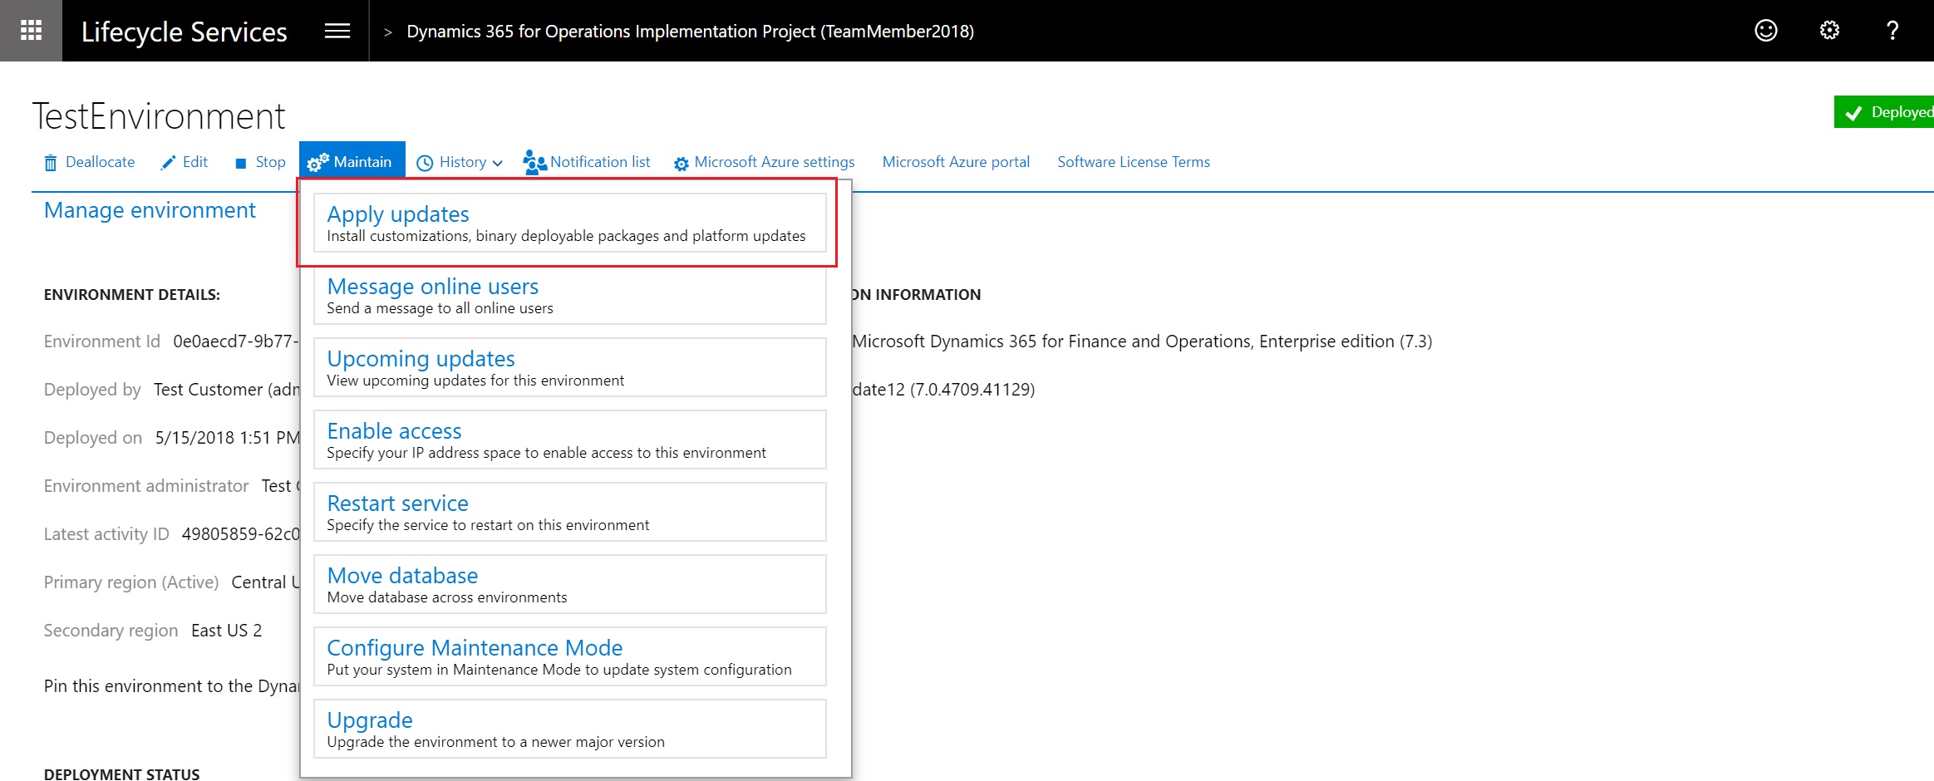Select Upgrade from the Maintain menu

pyautogui.click(x=370, y=720)
